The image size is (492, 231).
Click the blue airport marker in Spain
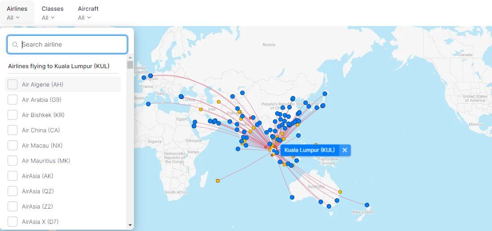pos(148,104)
